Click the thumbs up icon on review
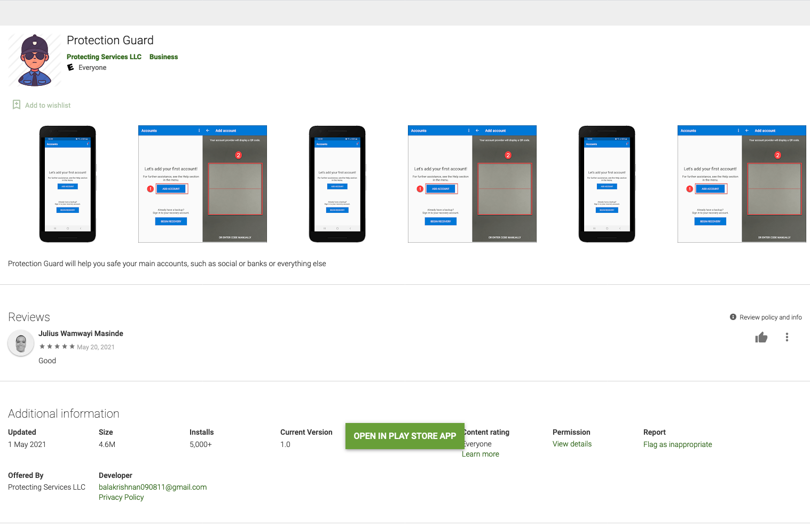Image resolution: width=810 pixels, height=527 pixels. point(761,337)
